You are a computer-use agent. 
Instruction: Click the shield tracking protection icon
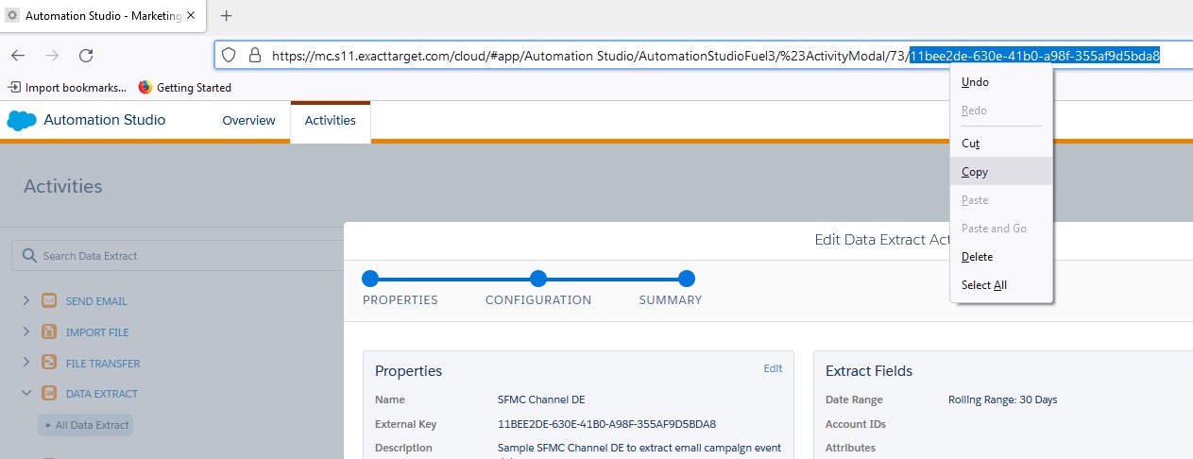[x=229, y=56]
